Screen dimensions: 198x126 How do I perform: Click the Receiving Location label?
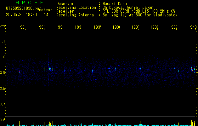coord(76,8)
